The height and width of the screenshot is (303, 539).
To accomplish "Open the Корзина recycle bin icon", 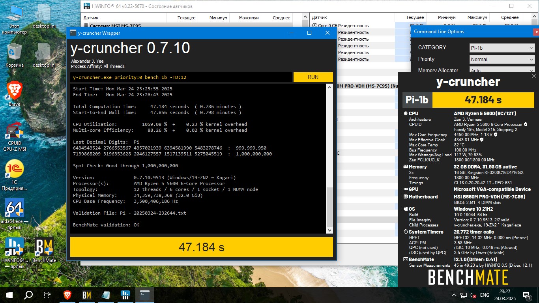I will pyautogui.click(x=15, y=55).
